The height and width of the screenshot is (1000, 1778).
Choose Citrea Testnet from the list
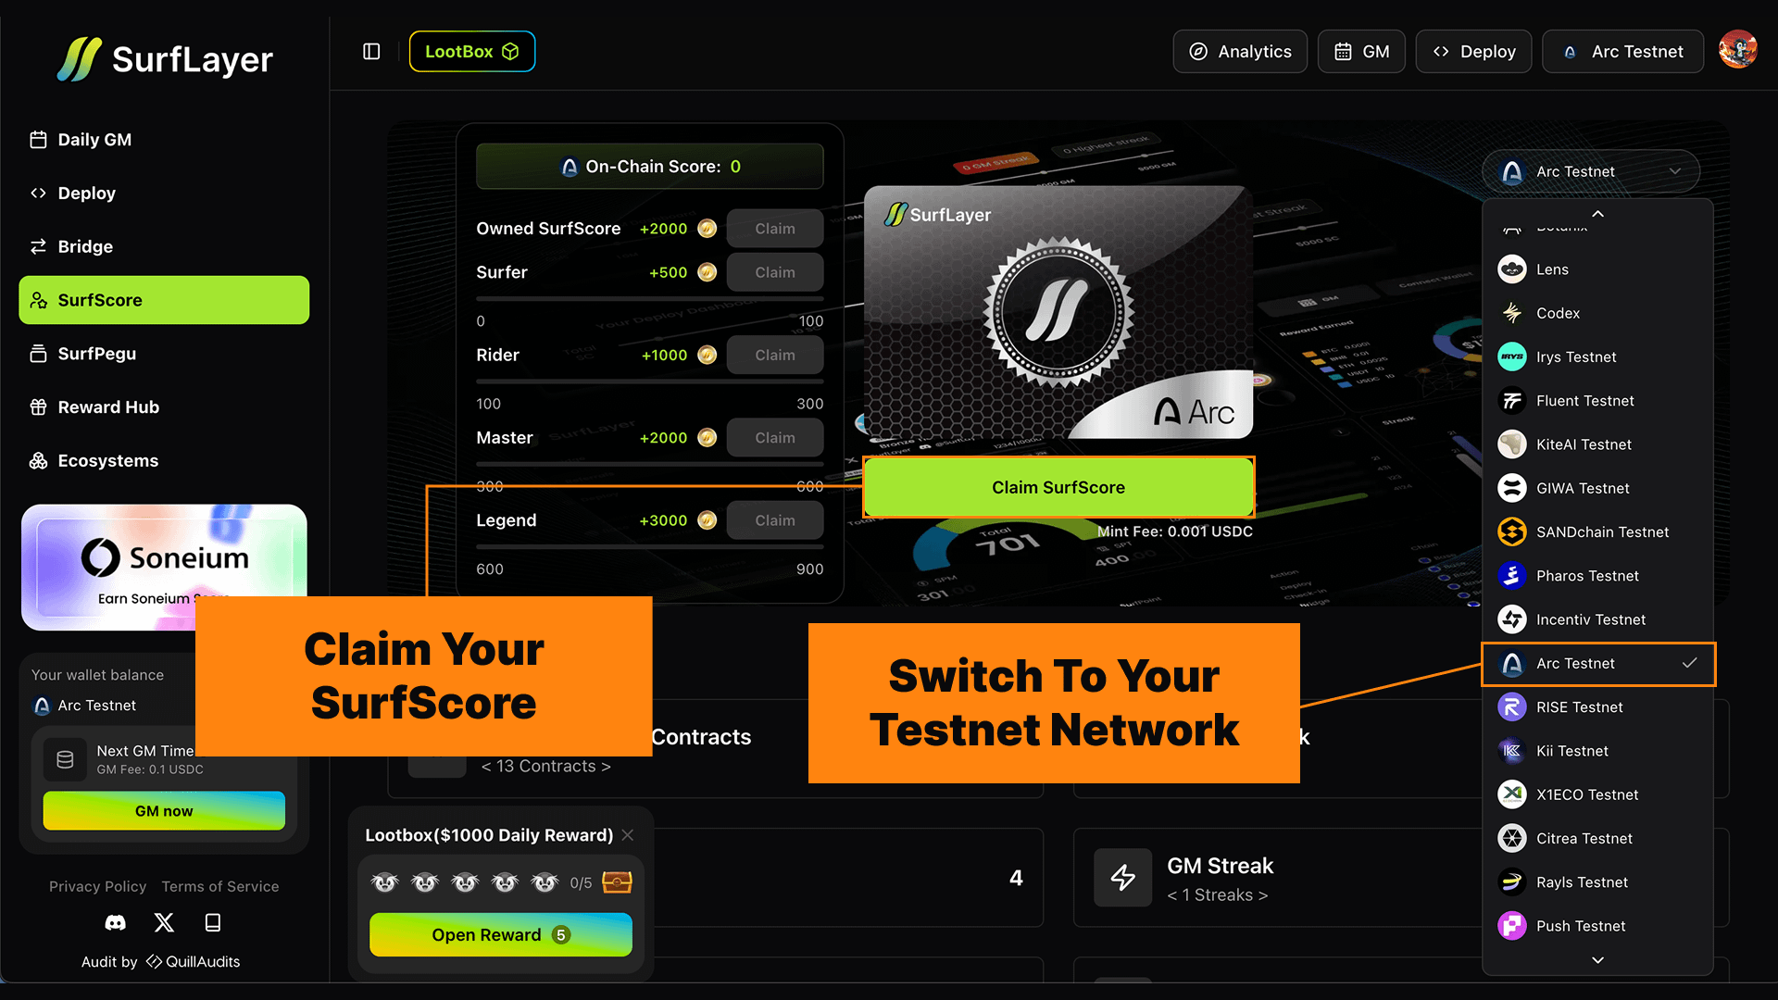point(1584,839)
